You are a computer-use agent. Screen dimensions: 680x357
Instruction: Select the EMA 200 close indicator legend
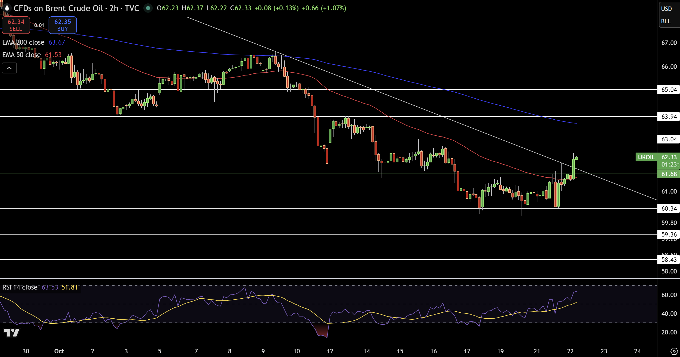point(23,42)
